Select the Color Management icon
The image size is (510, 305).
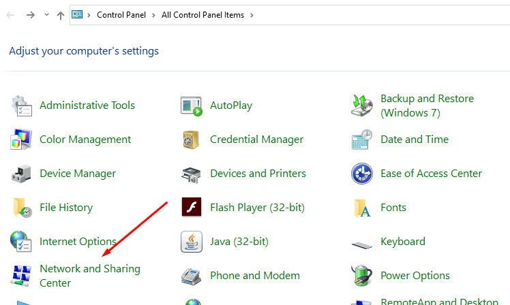[x=21, y=140]
